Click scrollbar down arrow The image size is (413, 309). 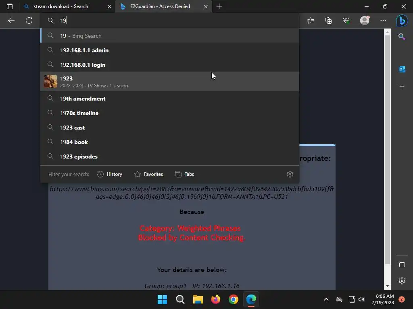[x=387, y=286]
